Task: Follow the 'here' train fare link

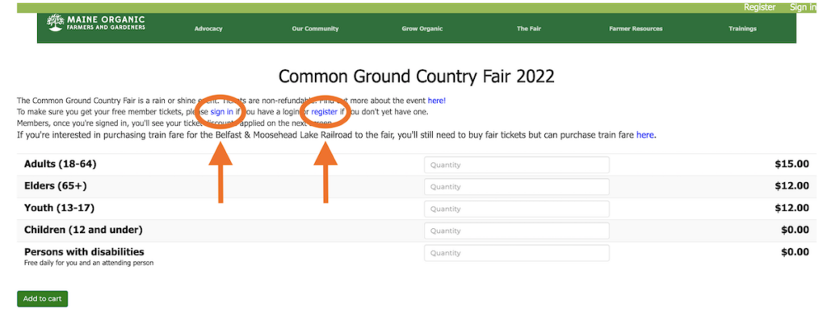Action: pyautogui.click(x=645, y=135)
